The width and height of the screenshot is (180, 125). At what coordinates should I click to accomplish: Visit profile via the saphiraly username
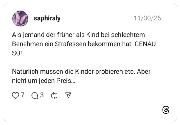47,19
